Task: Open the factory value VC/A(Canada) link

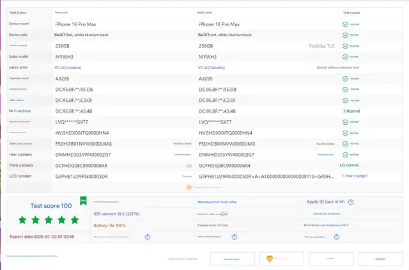Action: tap(68, 68)
